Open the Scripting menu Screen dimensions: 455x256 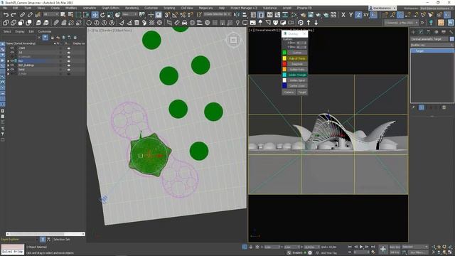point(169,8)
